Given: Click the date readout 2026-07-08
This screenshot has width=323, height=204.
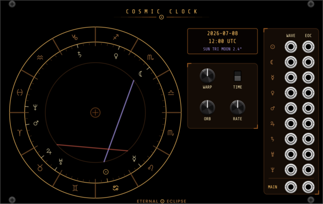Looking at the screenshot, I should (x=222, y=33).
